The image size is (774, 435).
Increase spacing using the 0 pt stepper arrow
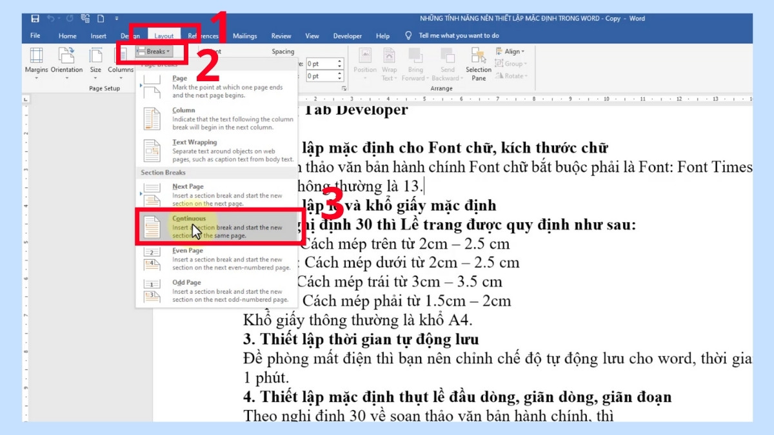point(340,61)
